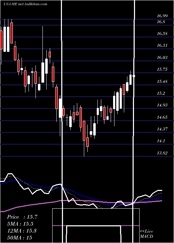Click the 50MA : 15 readout
This screenshot has width=174, height=243.
(19, 237)
